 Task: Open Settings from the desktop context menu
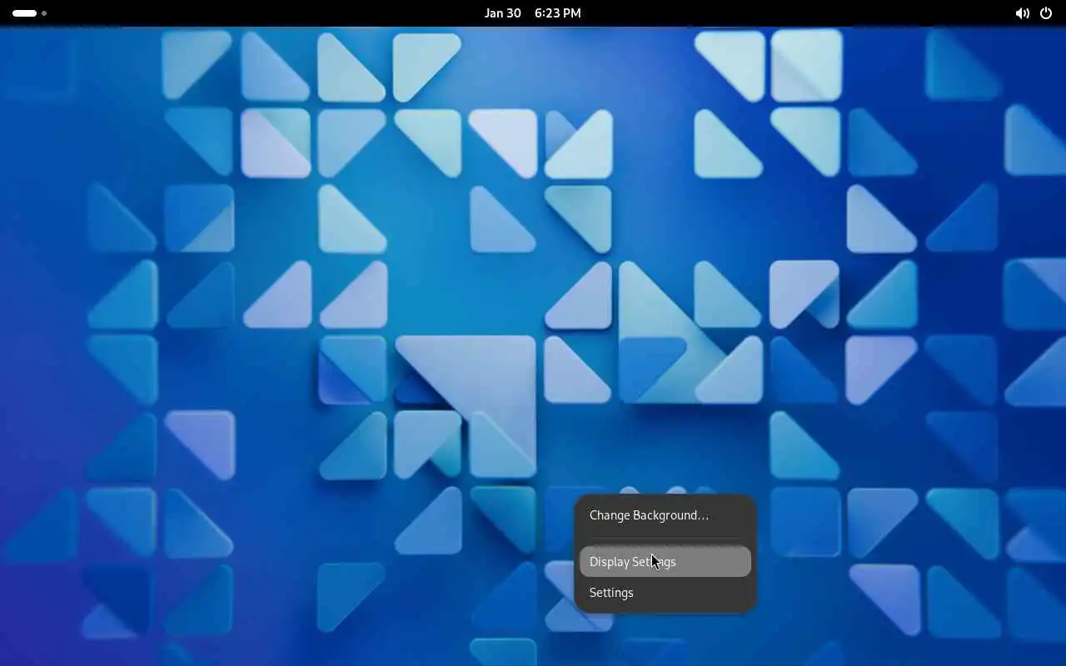point(665,593)
